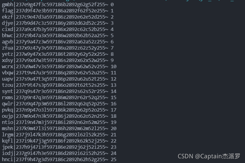Select the word 'gmbh' in first row
Viewport: 245px width, 163px height.
coord(7,5)
